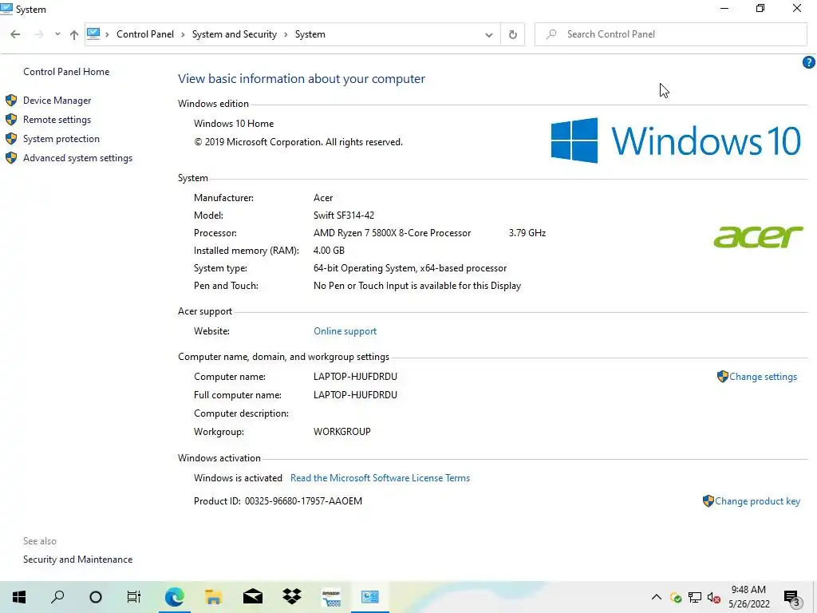Open the Action Center notifications icon
This screenshot has width=817, height=613.
792,597
